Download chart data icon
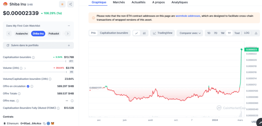This screenshot has width=262, height=126. coord(256,33)
